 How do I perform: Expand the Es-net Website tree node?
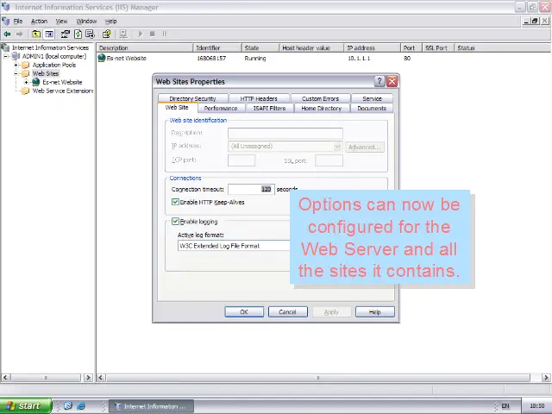(26, 82)
